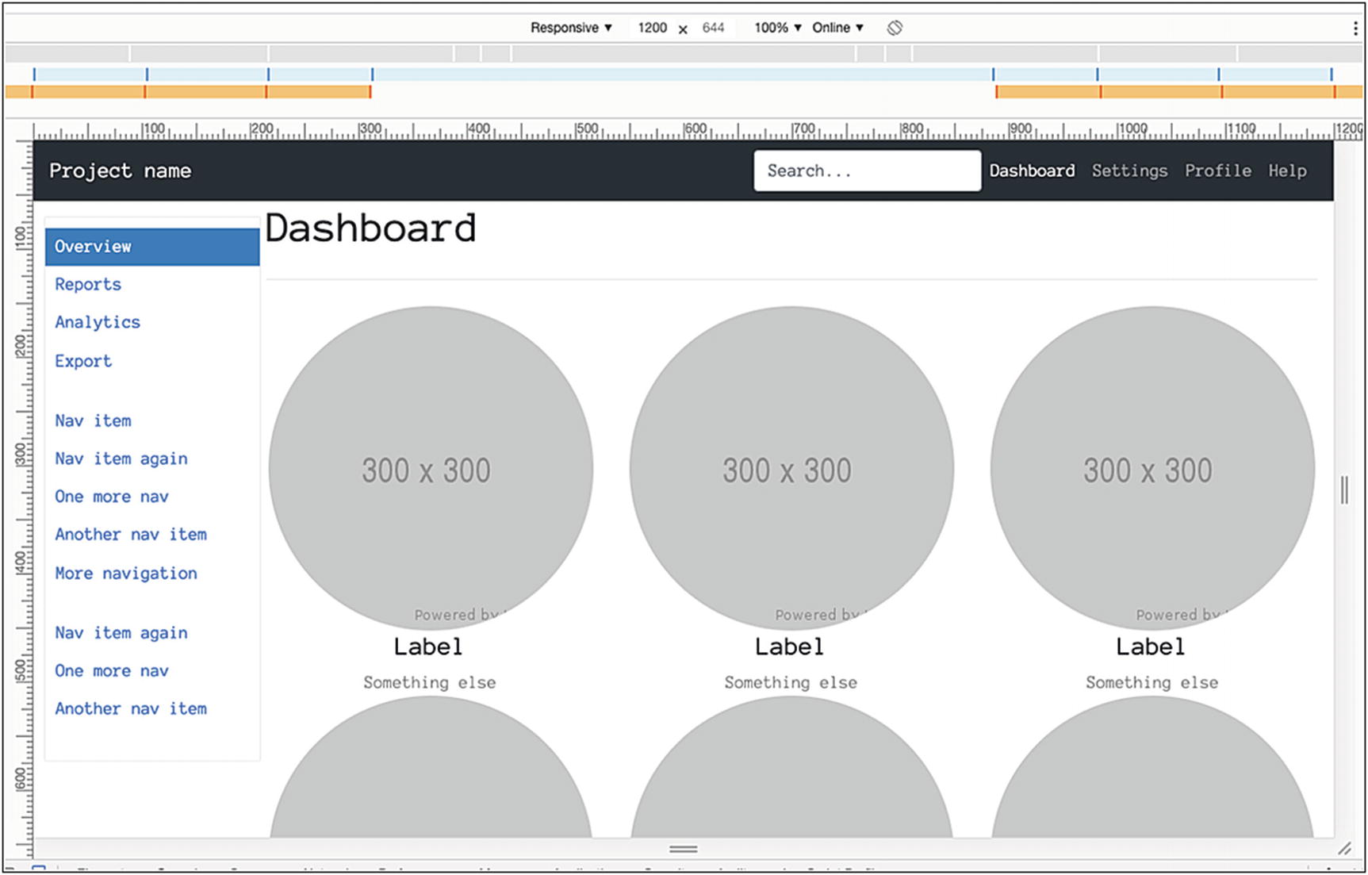Go to Profile in the top navbar
The width and height of the screenshot is (1368, 875).
point(1217,171)
